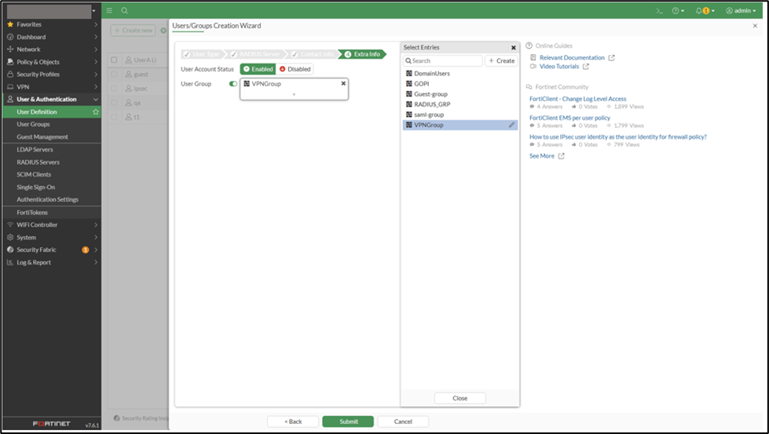Screen dimensions: 769x434
Task: Close the Select Entries panel with X
Action: pos(514,48)
